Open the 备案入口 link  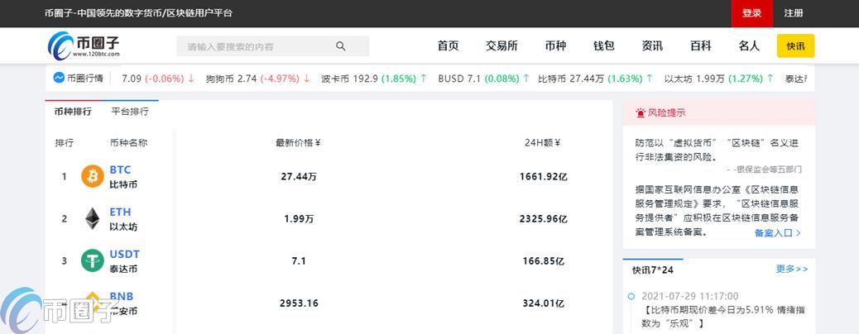[x=777, y=232]
